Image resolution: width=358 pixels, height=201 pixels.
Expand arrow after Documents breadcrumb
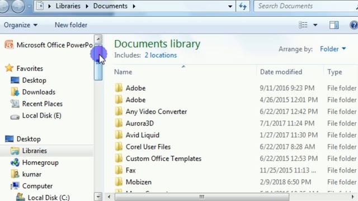click(134, 6)
